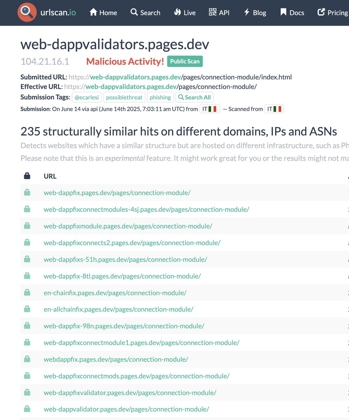Click the Malicious Activity! warning text
Screen dimensions: 349x420
click(x=125, y=62)
